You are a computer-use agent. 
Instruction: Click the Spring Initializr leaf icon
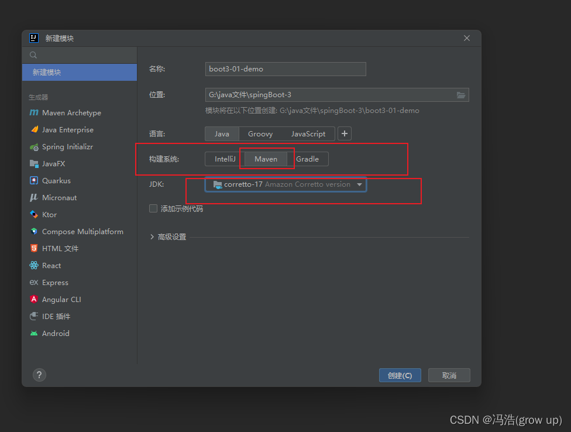click(34, 147)
